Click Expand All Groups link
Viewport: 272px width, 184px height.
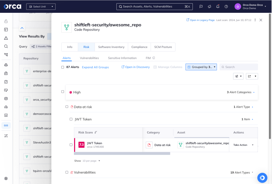click(x=95, y=67)
